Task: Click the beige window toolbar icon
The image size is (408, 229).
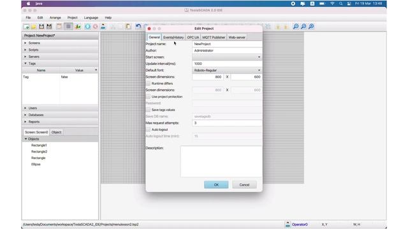Action: click(59, 27)
